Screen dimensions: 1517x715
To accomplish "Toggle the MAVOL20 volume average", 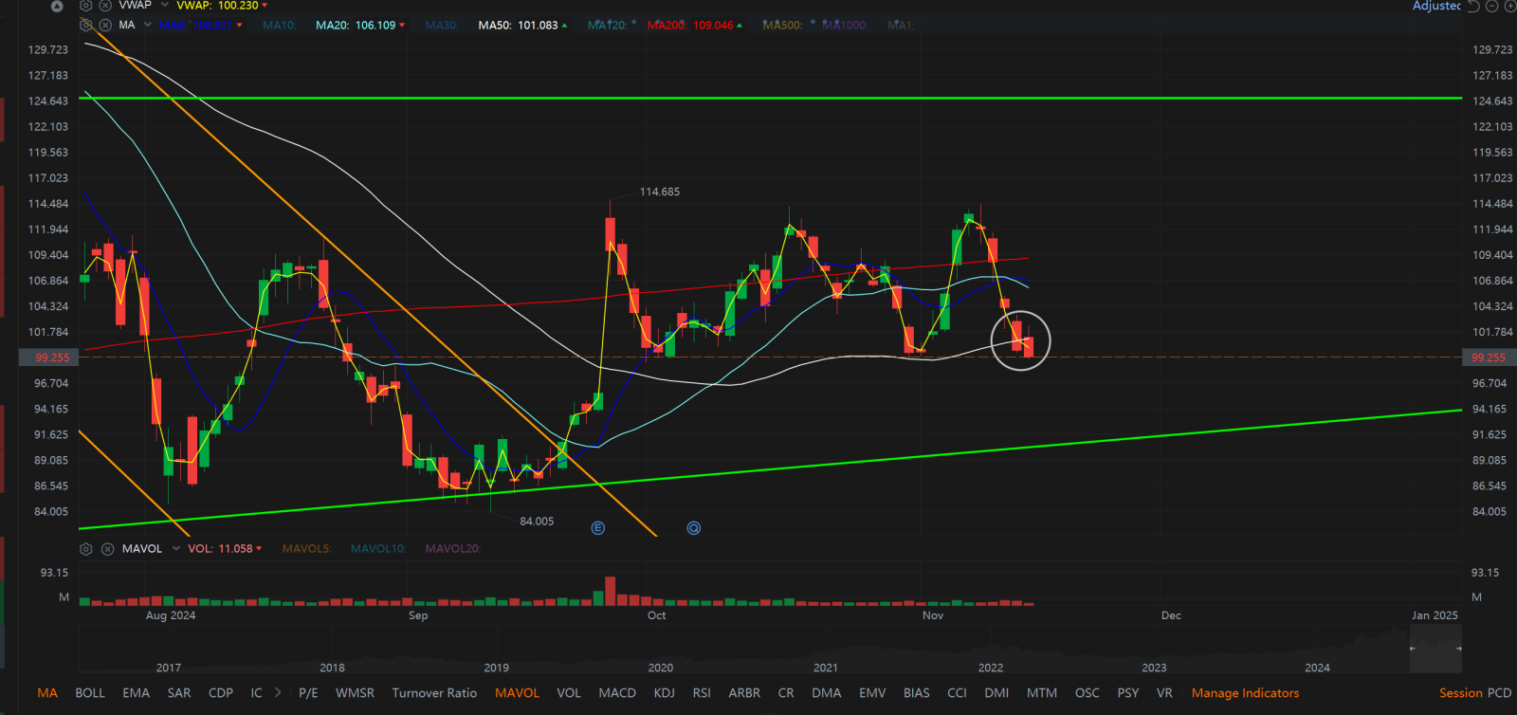I will pyautogui.click(x=453, y=549).
